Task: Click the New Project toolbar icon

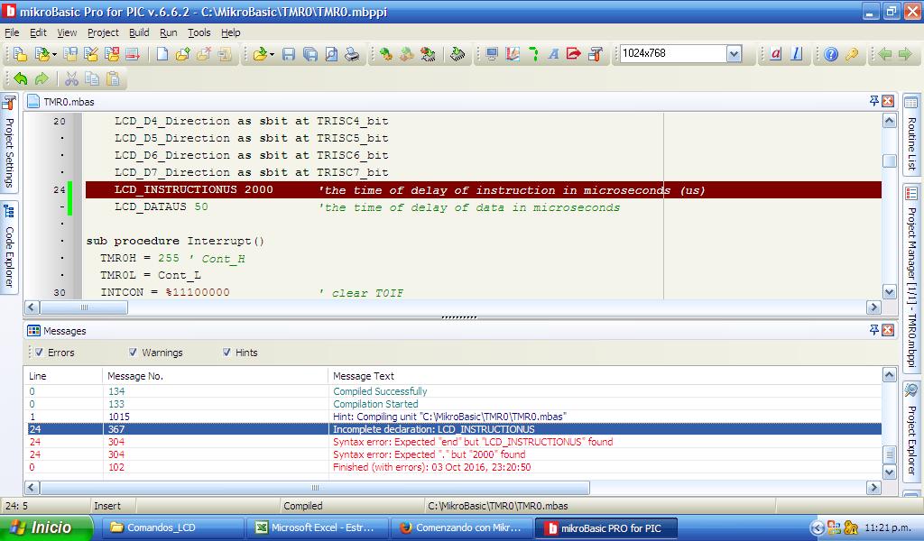Action: (20, 54)
